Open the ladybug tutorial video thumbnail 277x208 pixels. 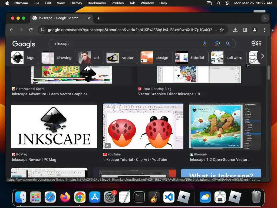pyautogui.click(x=143, y=126)
